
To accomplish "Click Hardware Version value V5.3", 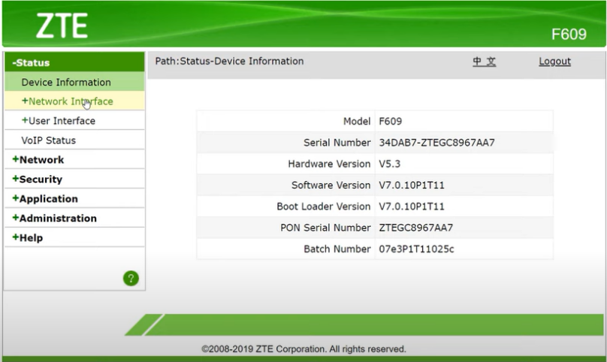I will pyautogui.click(x=389, y=164).
